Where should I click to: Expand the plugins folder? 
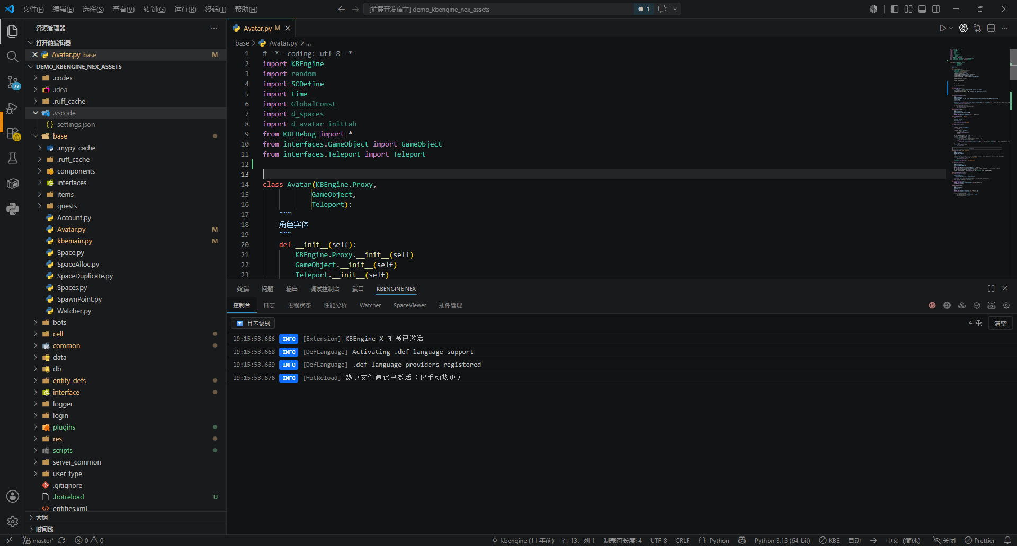pyautogui.click(x=35, y=427)
